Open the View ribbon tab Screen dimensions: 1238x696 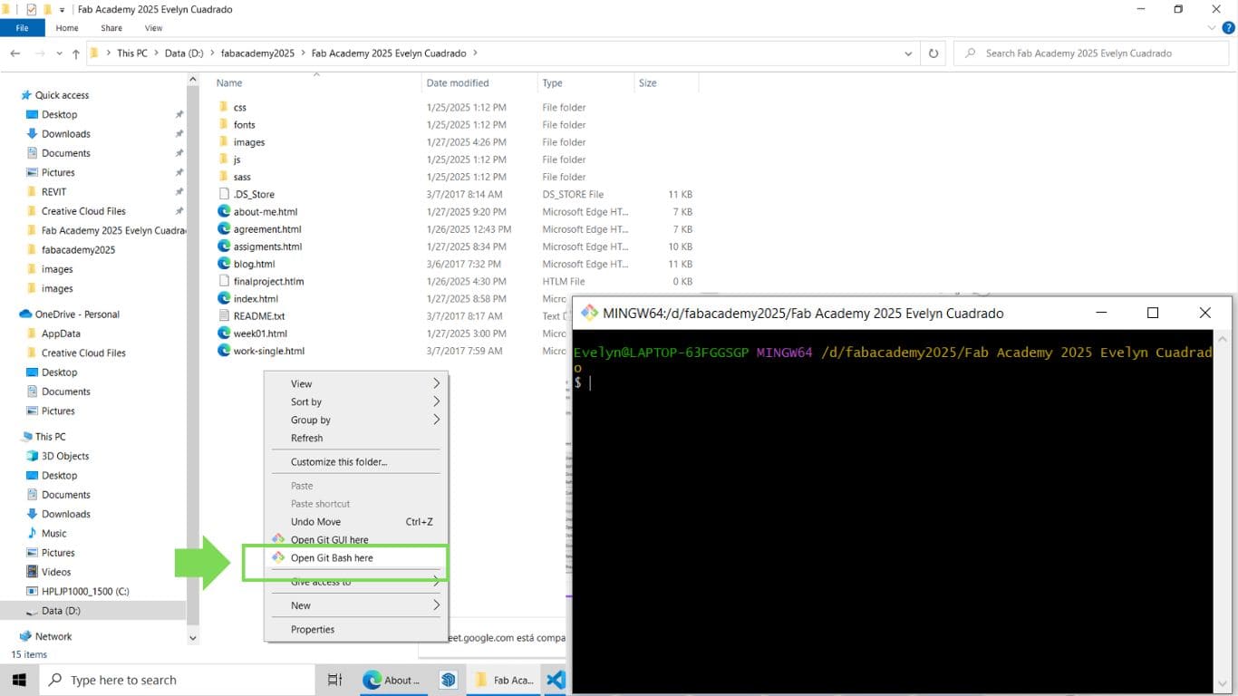[153, 28]
